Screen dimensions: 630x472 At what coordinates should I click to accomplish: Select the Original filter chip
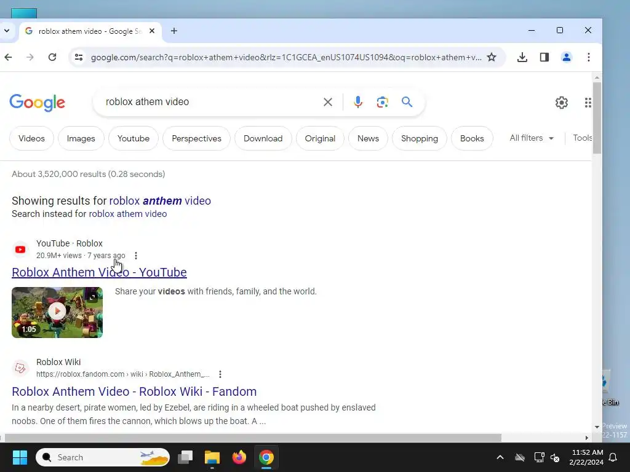tap(320, 138)
